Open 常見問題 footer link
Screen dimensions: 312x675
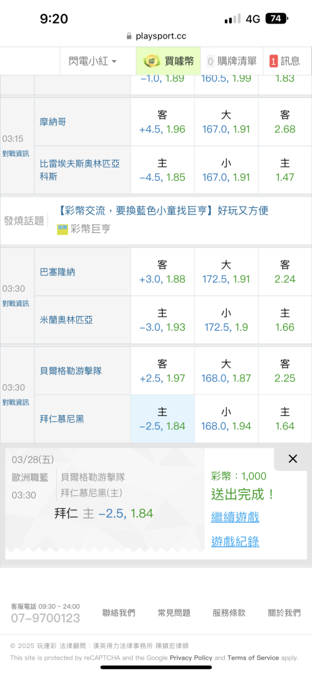[x=174, y=613]
